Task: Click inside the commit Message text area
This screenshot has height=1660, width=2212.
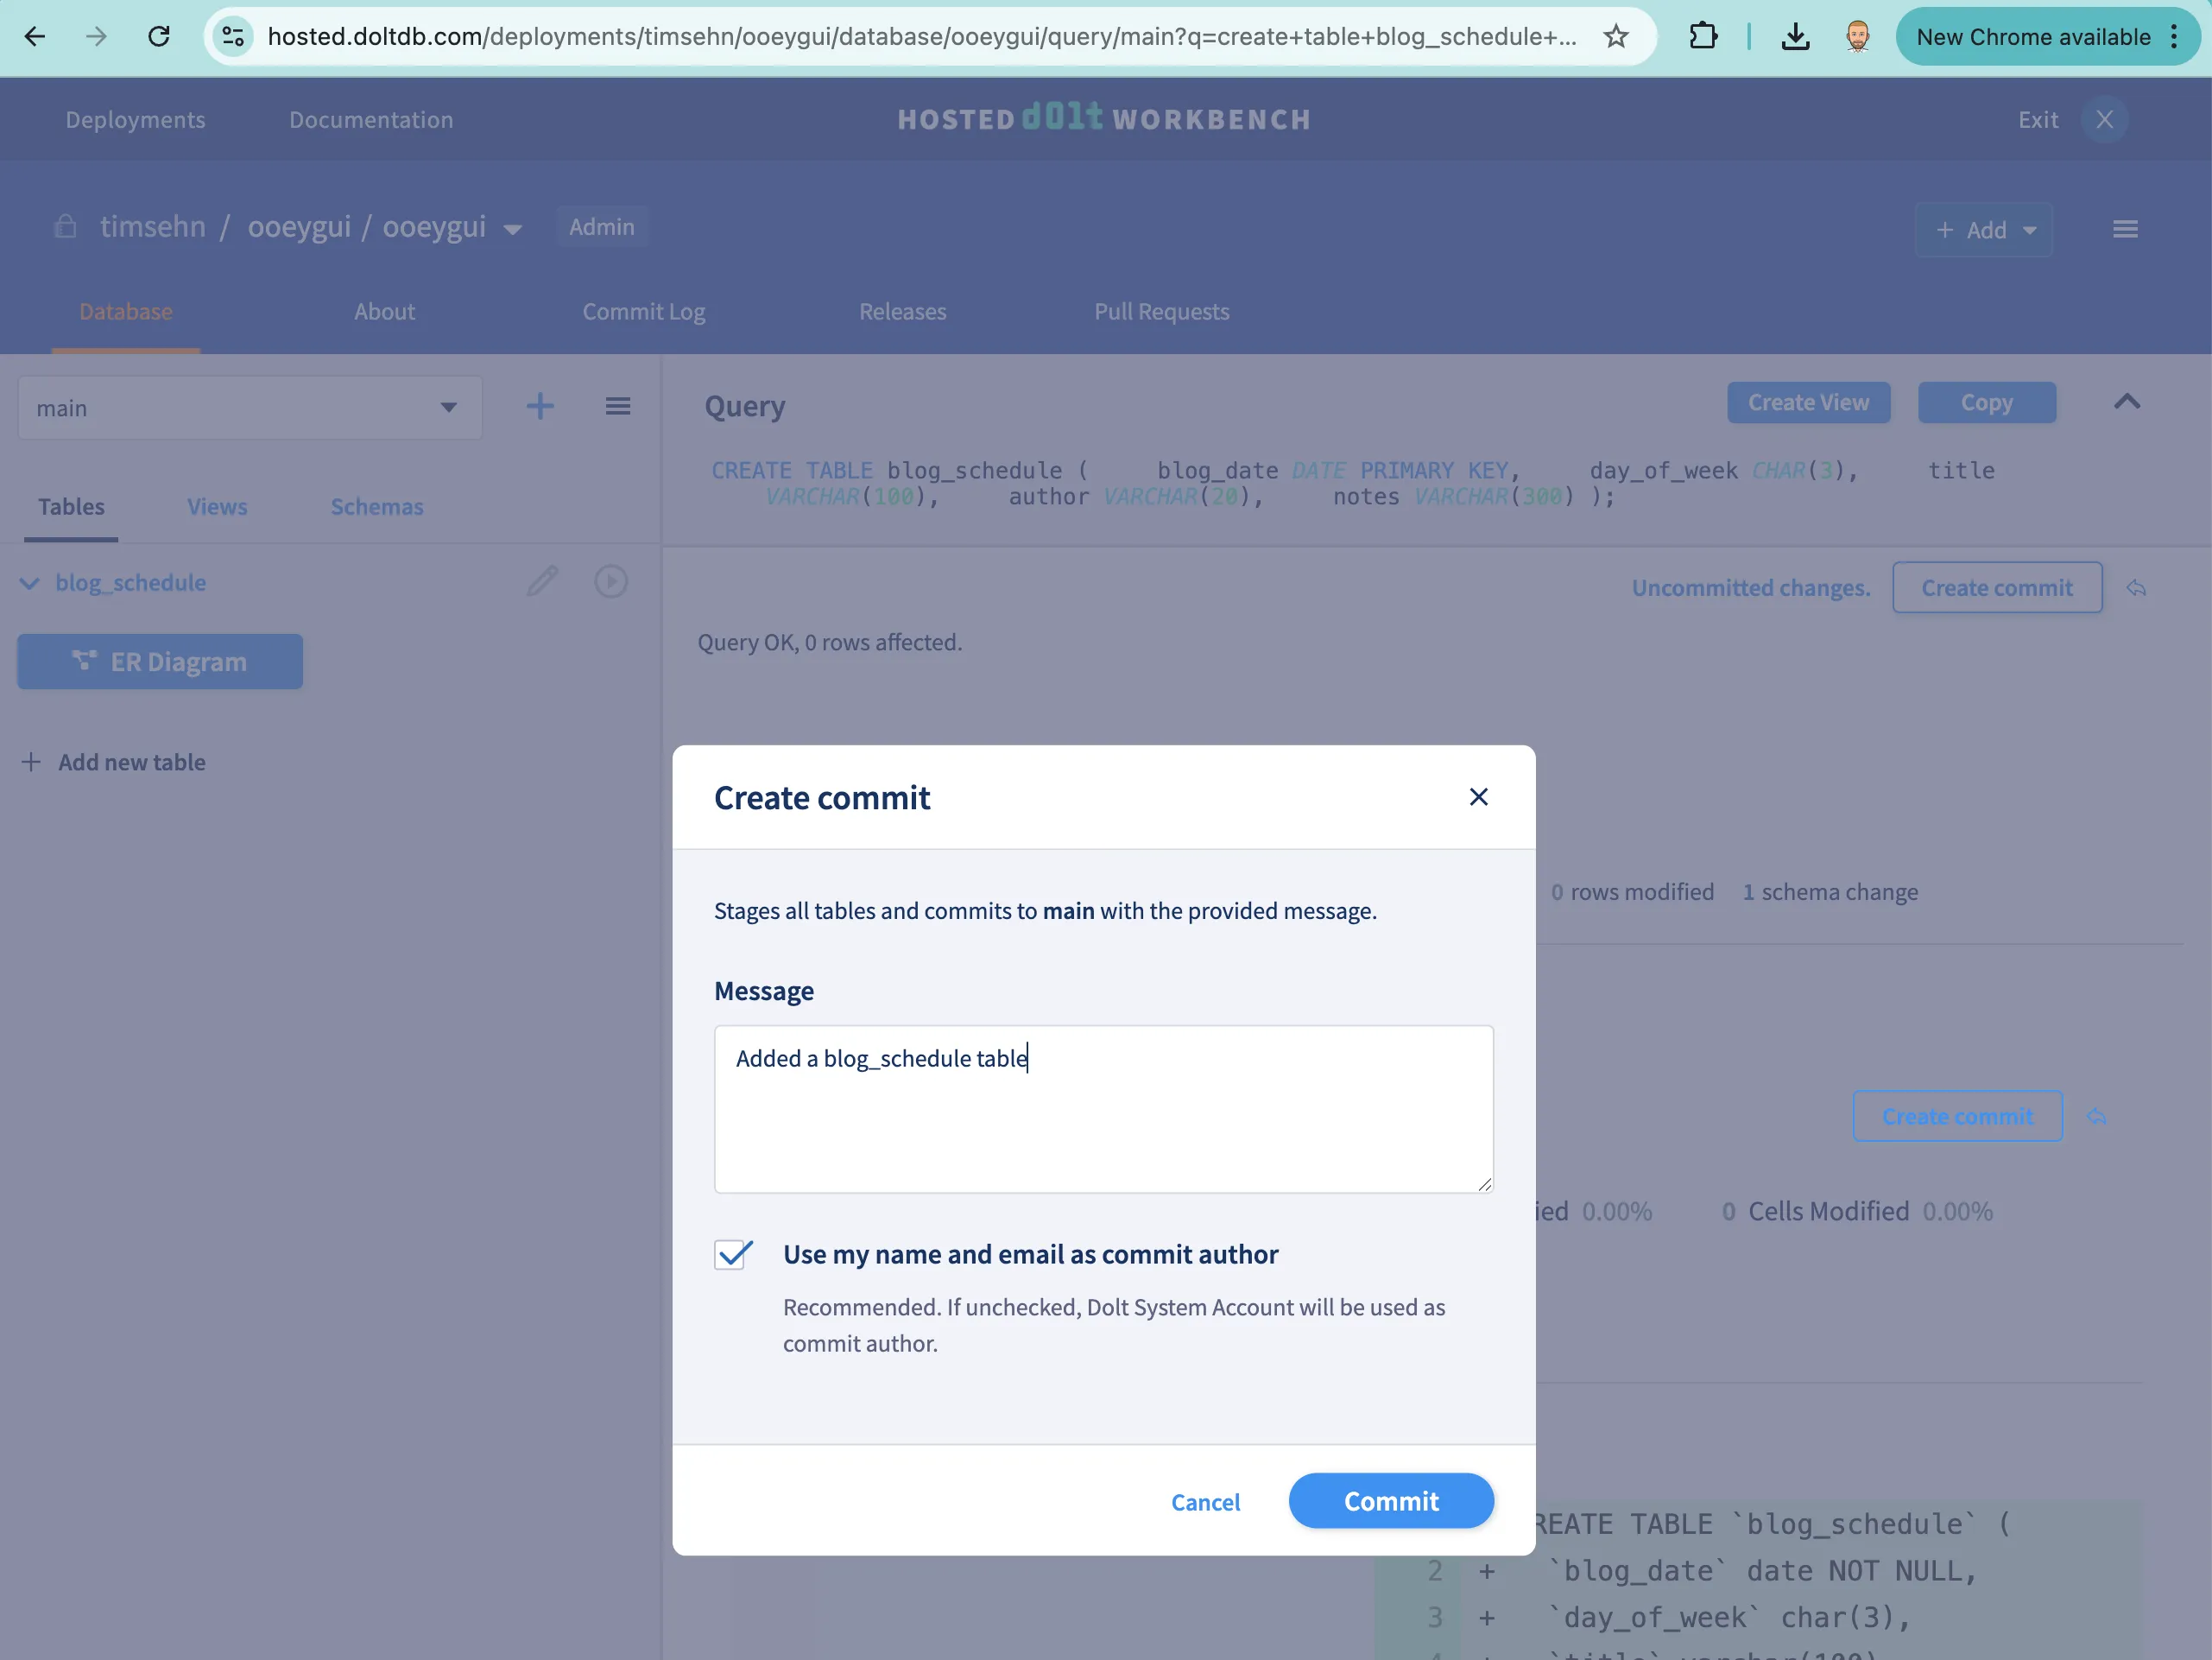Action: tap(1103, 1109)
